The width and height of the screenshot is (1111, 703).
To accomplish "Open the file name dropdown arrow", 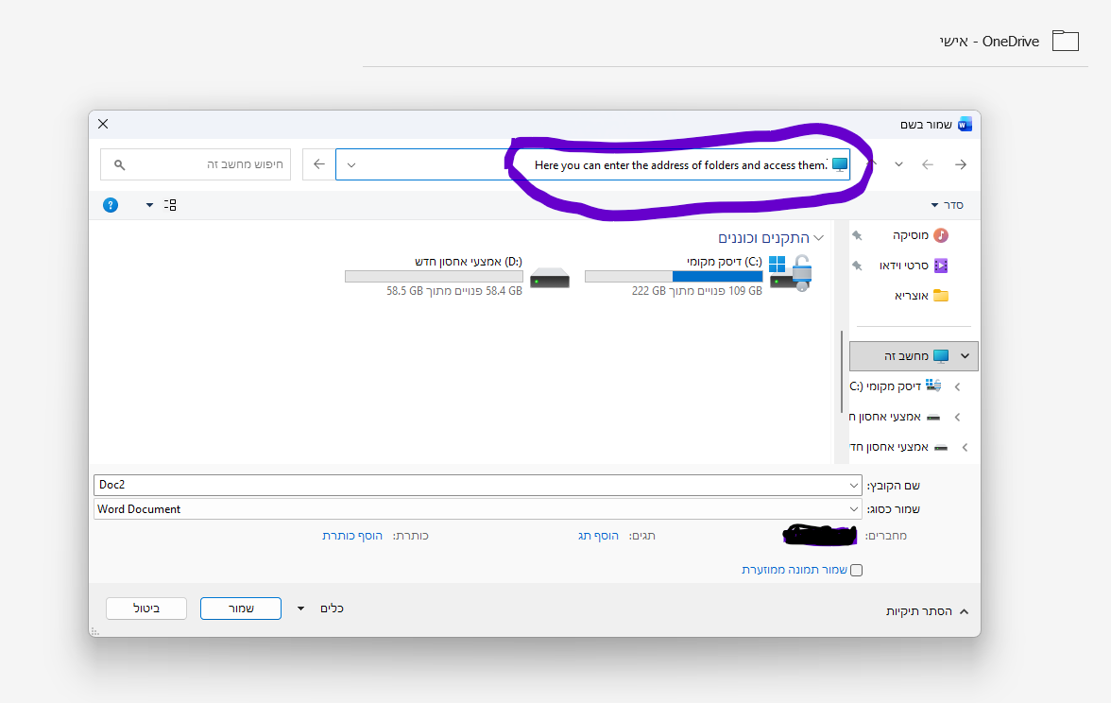I will point(854,486).
